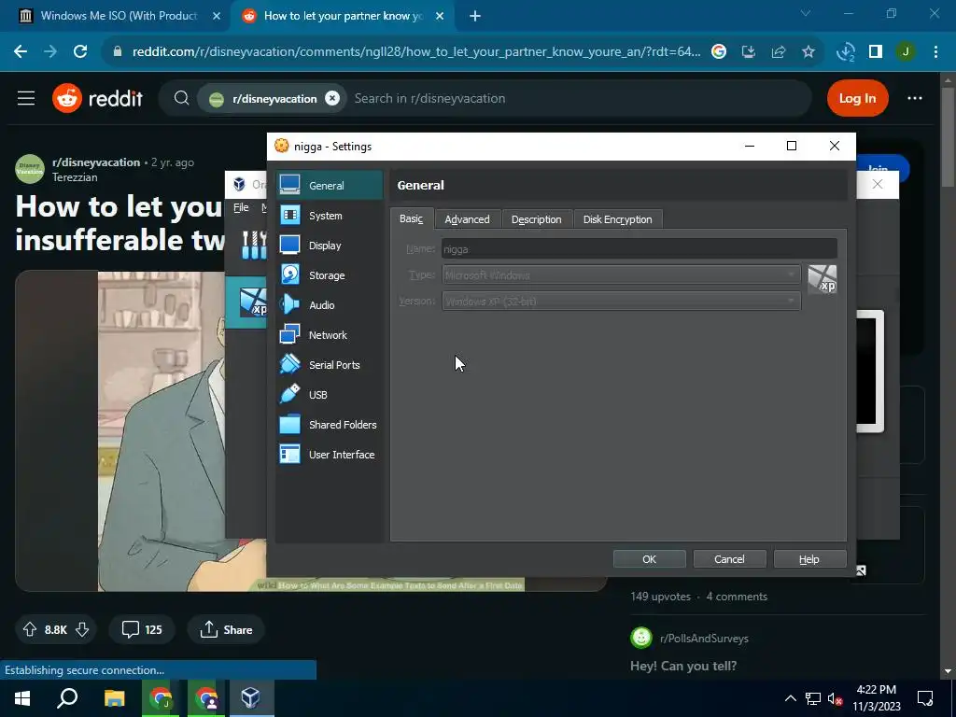
Task: Open the Windows notification center
Action: pos(925,697)
